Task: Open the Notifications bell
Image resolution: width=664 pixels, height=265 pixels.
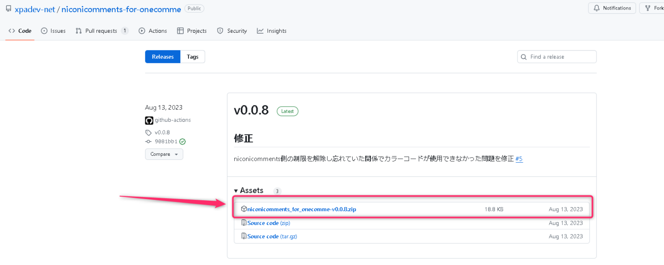Action: click(x=612, y=8)
